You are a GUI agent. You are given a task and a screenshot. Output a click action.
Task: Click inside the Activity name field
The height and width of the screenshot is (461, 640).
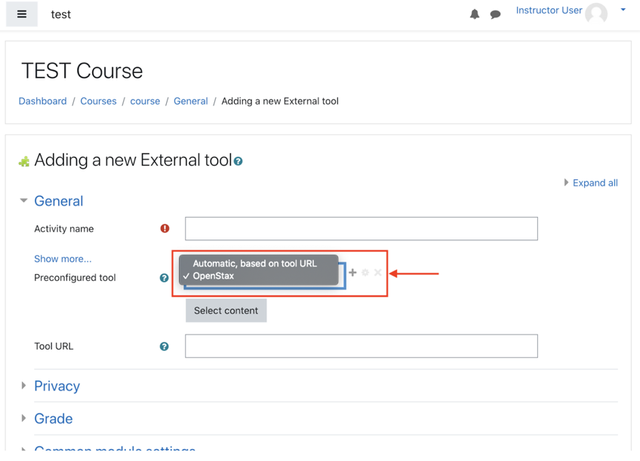point(361,228)
